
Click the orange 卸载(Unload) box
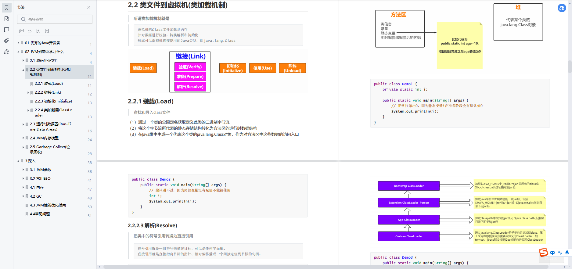tap(292, 68)
